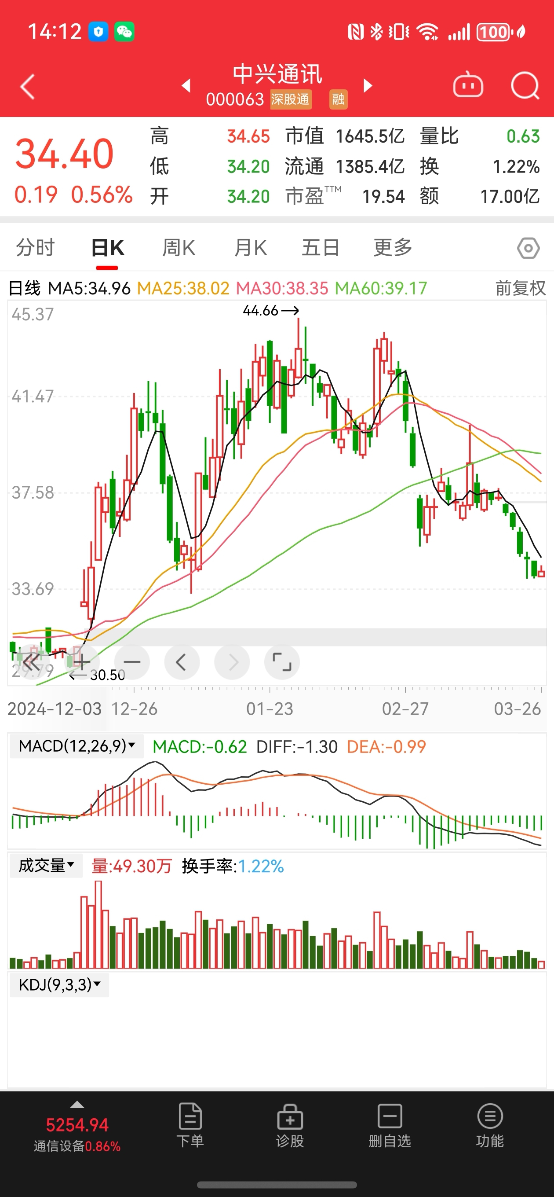Tap index value 5254.94
This screenshot has height=1197, width=554.
(77, 1125)
